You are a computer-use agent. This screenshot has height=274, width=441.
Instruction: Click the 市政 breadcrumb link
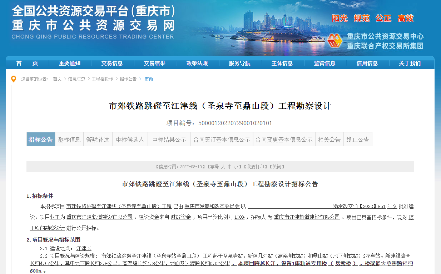(x=149, y=79)
